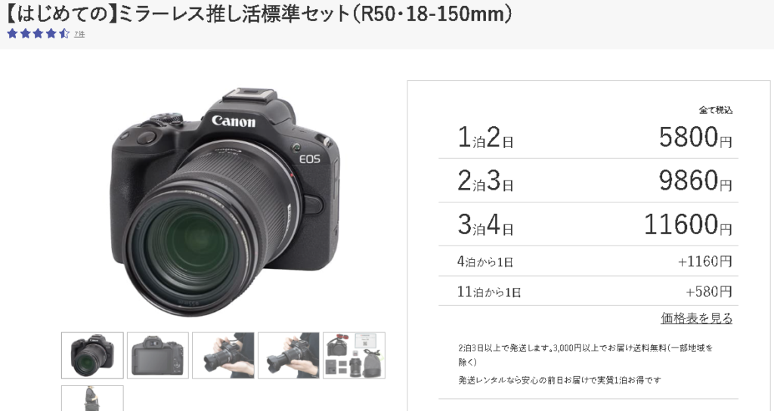Click the 1泊2日 5800円 price row
This screenshot has width=774, height=411.
point(588,137)
